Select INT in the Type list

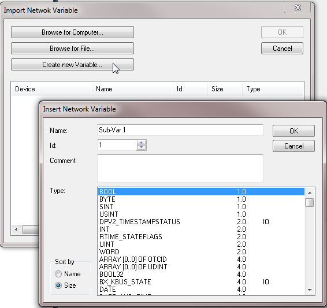[201, 229]
